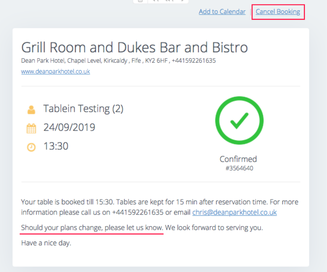Click the phone number beside the email link
This screenshot has height=272, width=327.
(138, 212)
